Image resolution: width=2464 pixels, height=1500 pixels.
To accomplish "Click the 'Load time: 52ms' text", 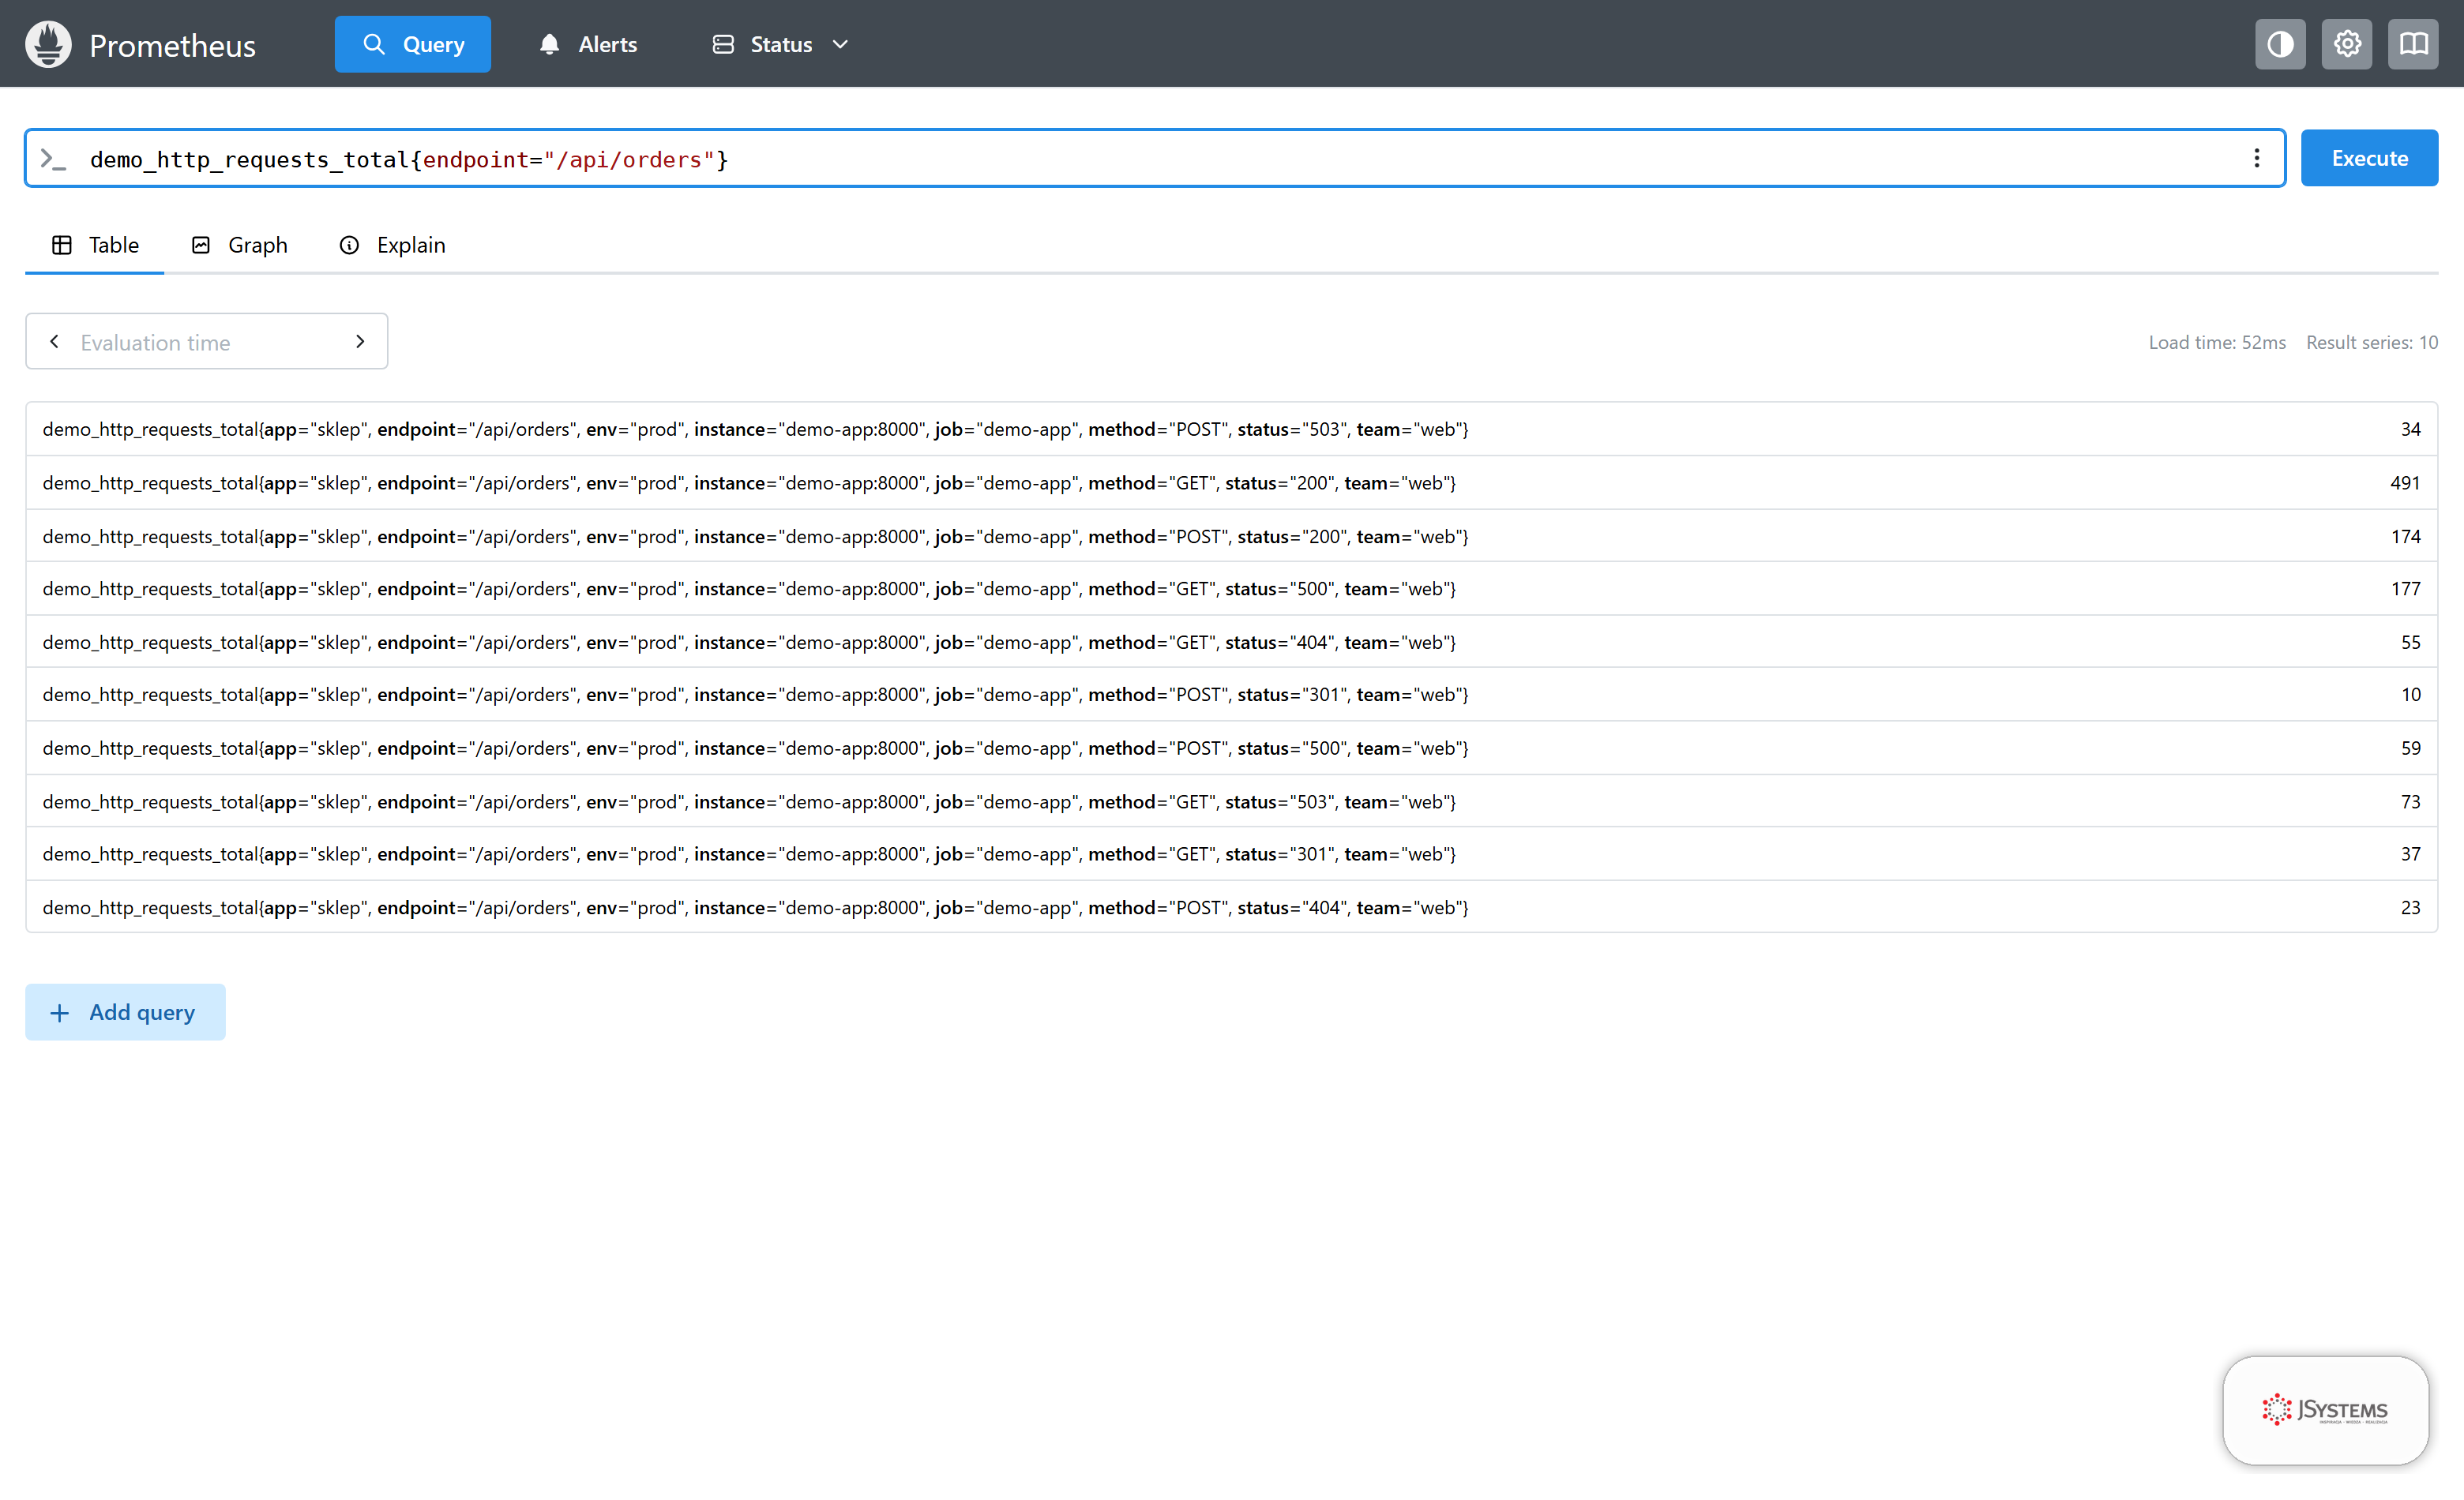I will pos(2217,342).
